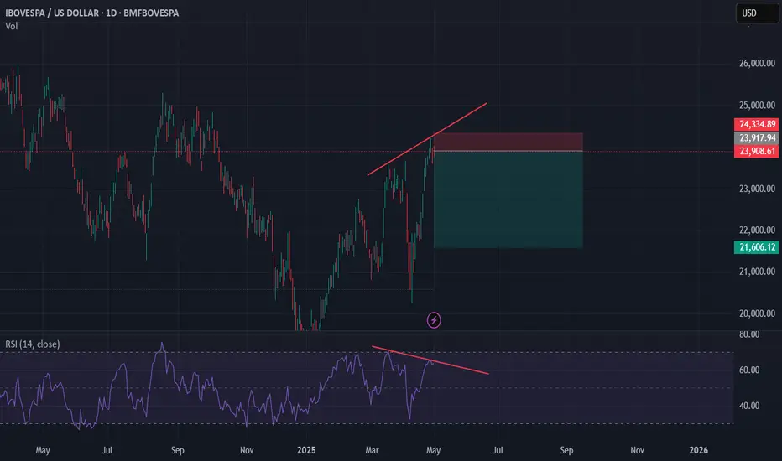
Task: Click the 20,000.00 price axis label
Action: click(x=757, y=313)
